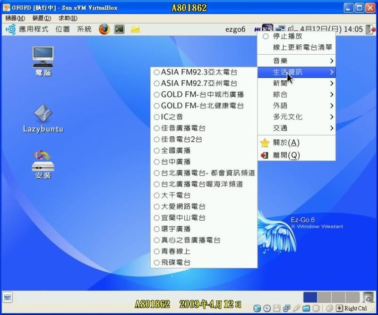Screen dimensions: 378x315
Task: Open the 求助(H) VirtualBox menu
Action: [68, 18]
